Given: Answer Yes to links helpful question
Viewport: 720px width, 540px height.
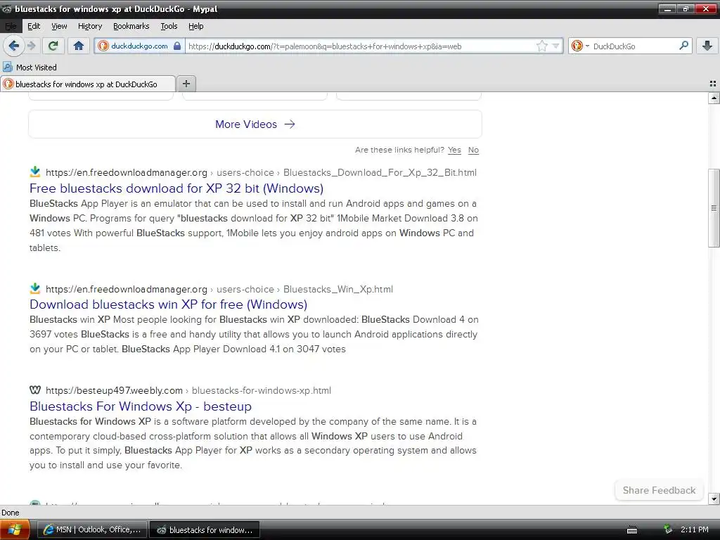Looking at the screenshot, I should [x=454, y=150].
